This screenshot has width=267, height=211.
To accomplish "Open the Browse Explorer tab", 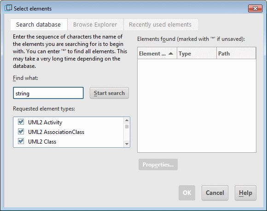I will 95,25.
